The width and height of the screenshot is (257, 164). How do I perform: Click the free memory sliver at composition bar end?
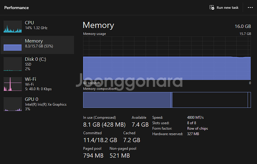tap(249, 100)
